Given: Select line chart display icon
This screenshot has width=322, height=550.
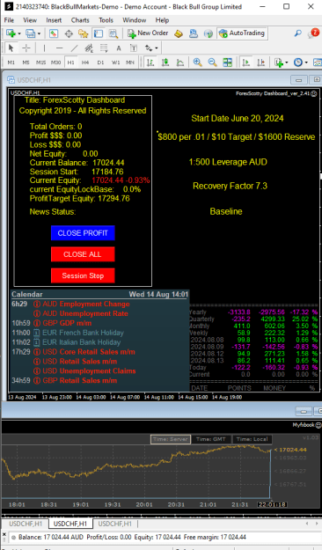Looking at the screenshot, I should click(180, 62).
